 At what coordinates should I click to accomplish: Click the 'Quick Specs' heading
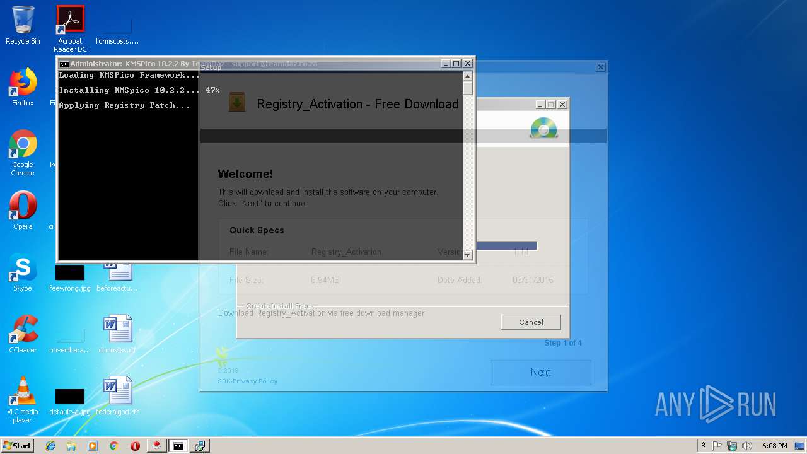click(257, 230)
